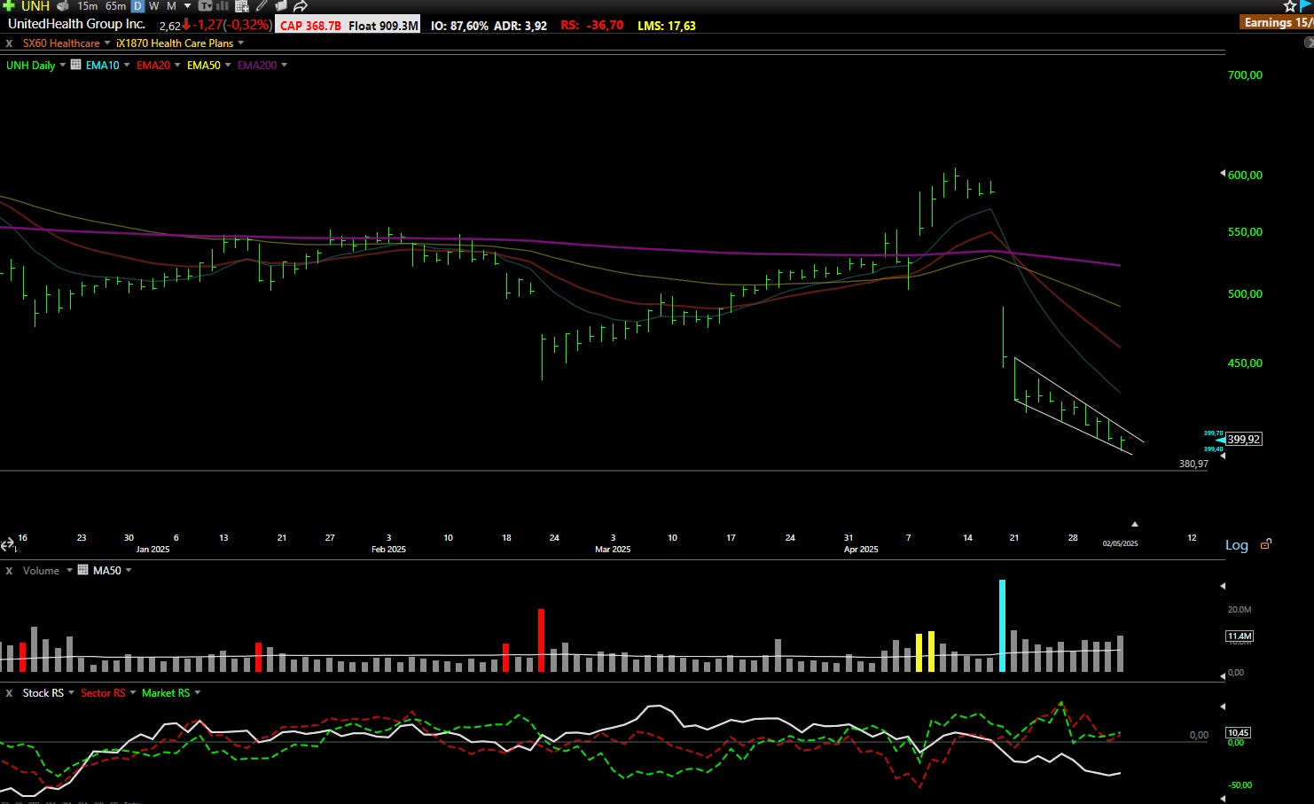Open the bar chart style icon

[x=223, y=5]
